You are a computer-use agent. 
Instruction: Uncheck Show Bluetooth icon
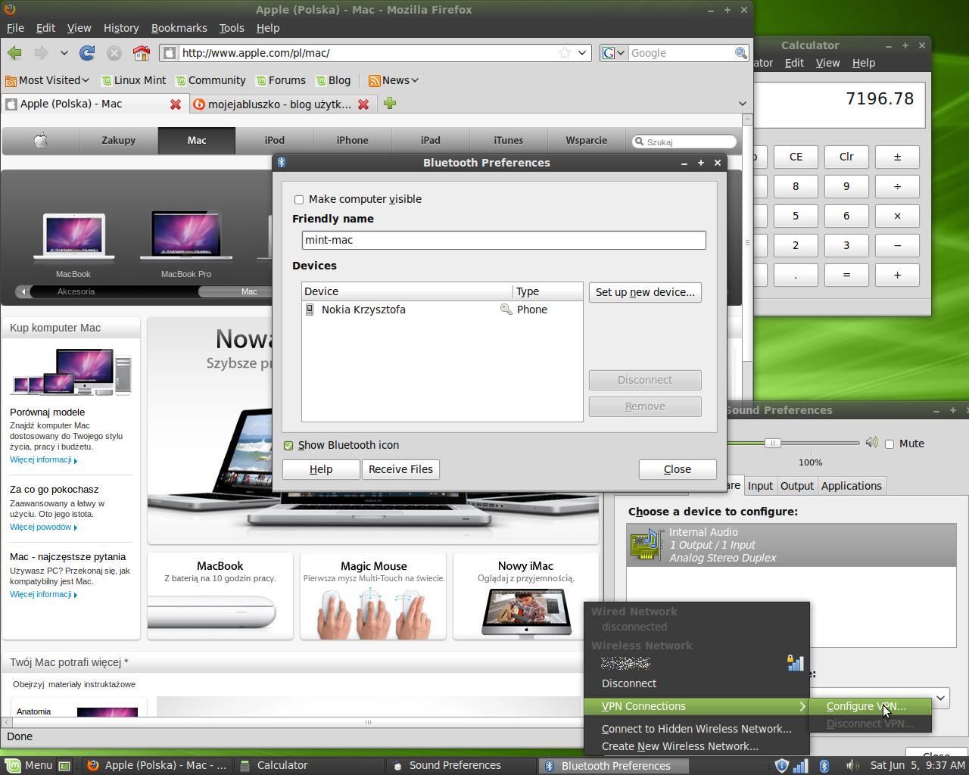click(288, 446)
